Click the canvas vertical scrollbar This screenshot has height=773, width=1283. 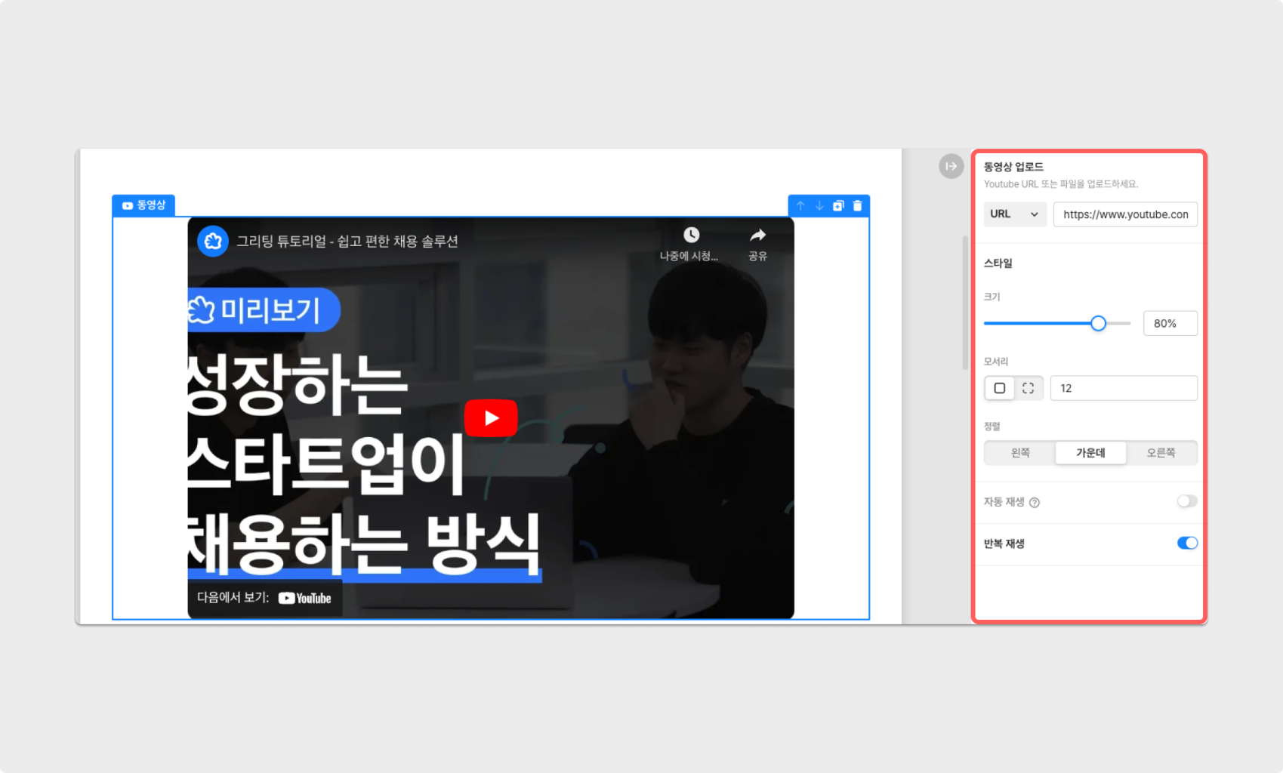(x=965, y=302)
